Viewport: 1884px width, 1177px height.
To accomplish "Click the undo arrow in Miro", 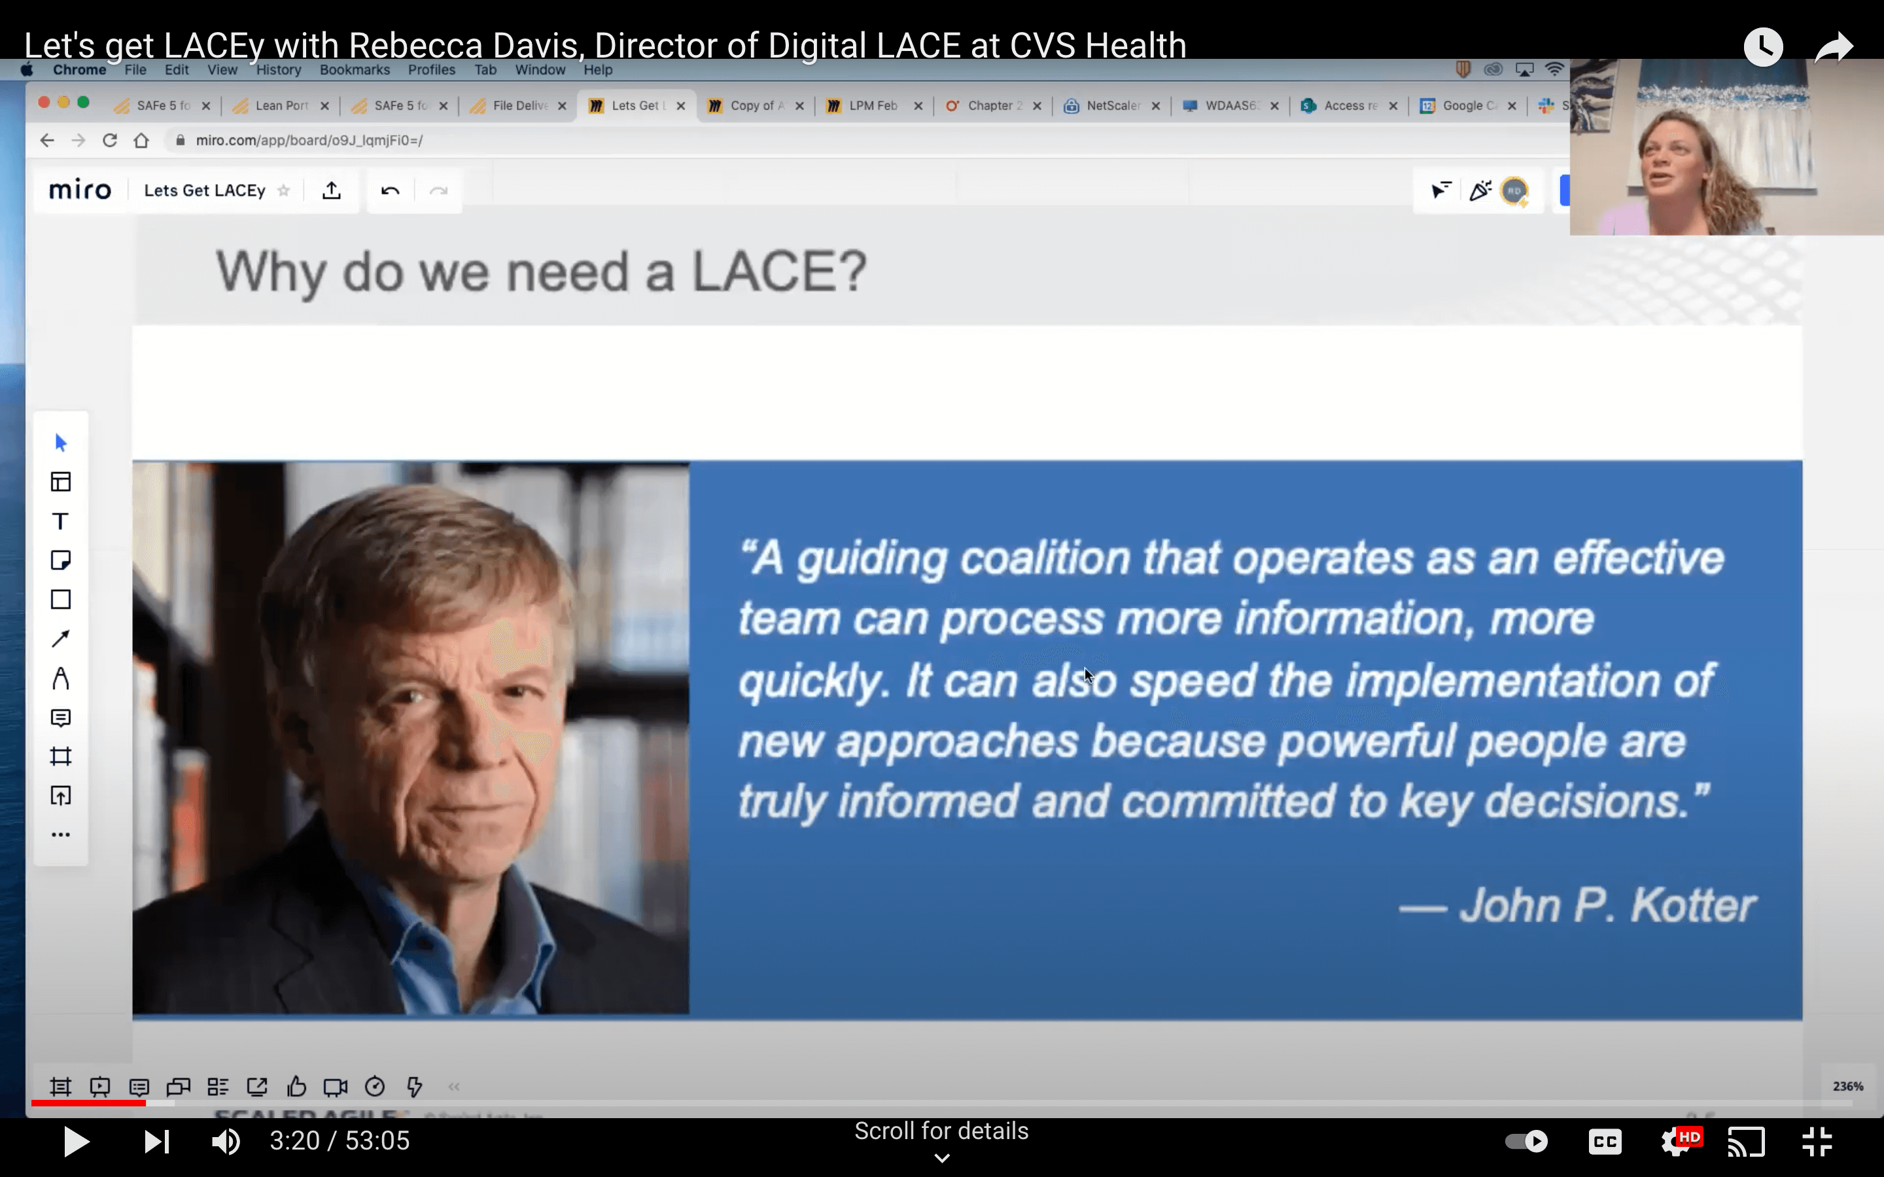I will tap(390, 191).
